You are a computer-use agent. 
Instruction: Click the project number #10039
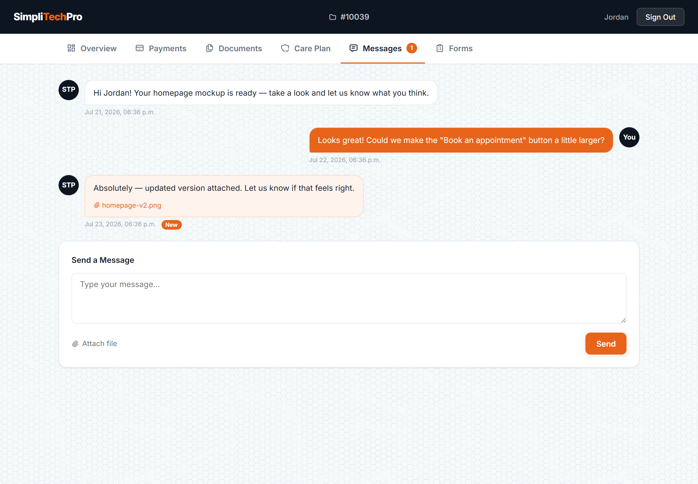pyautogui.click(x=355, y=17)
